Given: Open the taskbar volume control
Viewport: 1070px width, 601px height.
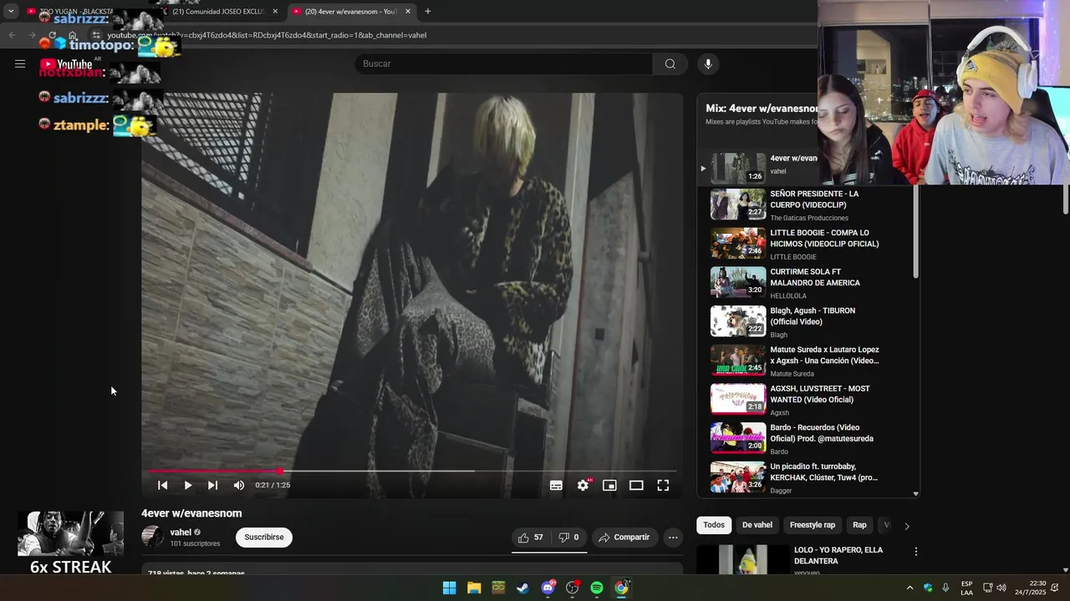Looking at the screenshot, I should click(1001, 588).
